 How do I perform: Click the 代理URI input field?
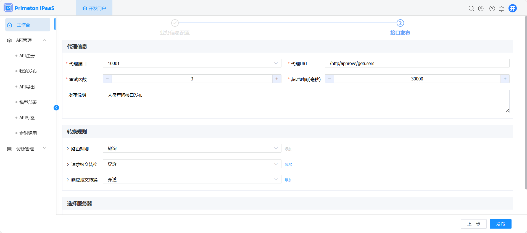point(417,63)
